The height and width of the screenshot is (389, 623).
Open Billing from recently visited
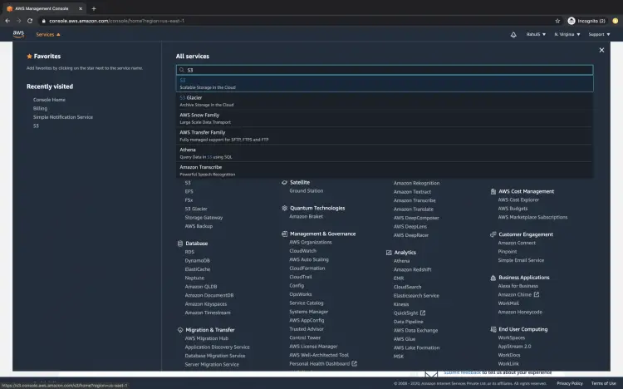(x=40, y=108)
